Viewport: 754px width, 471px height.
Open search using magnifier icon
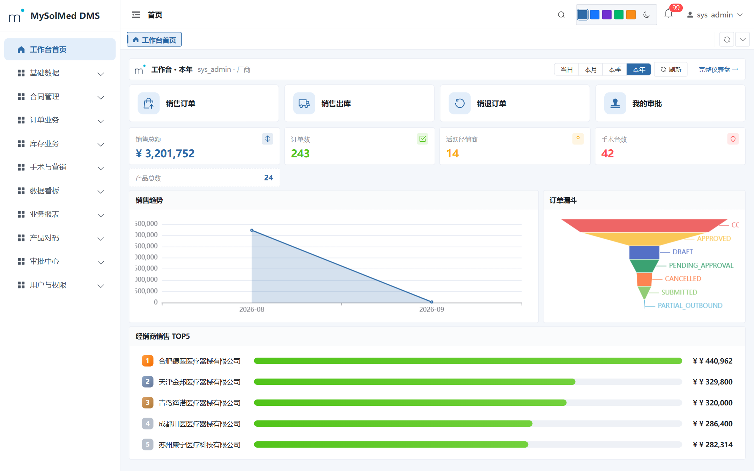(561, 15)
